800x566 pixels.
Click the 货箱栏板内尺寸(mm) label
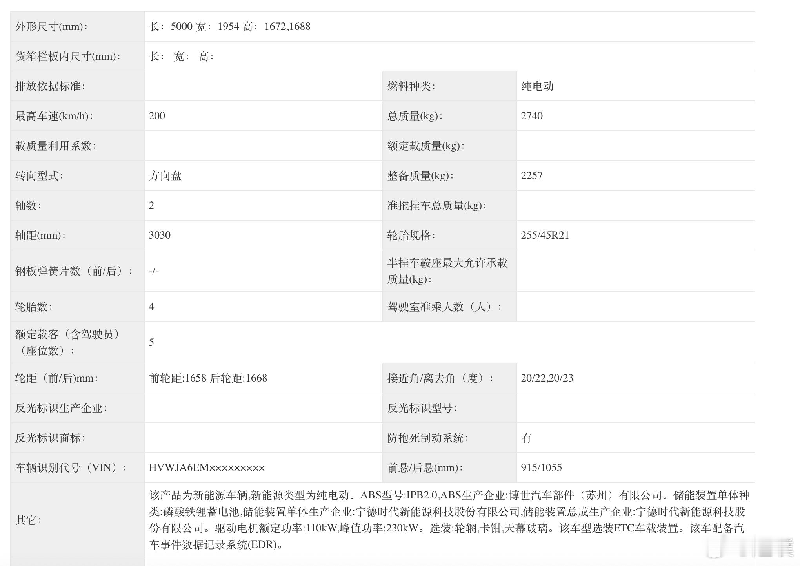point(67,57)
